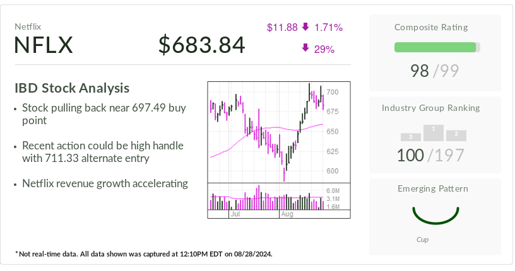The image size is (515, 271).
Task: Click the down arrow beside $11.88
Action: click(x=305, y=27)
